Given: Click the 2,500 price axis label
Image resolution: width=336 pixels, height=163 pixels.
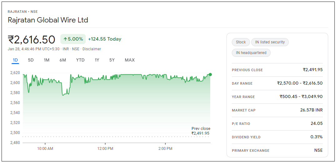Looking at the screenshot, I should (15, 133).
